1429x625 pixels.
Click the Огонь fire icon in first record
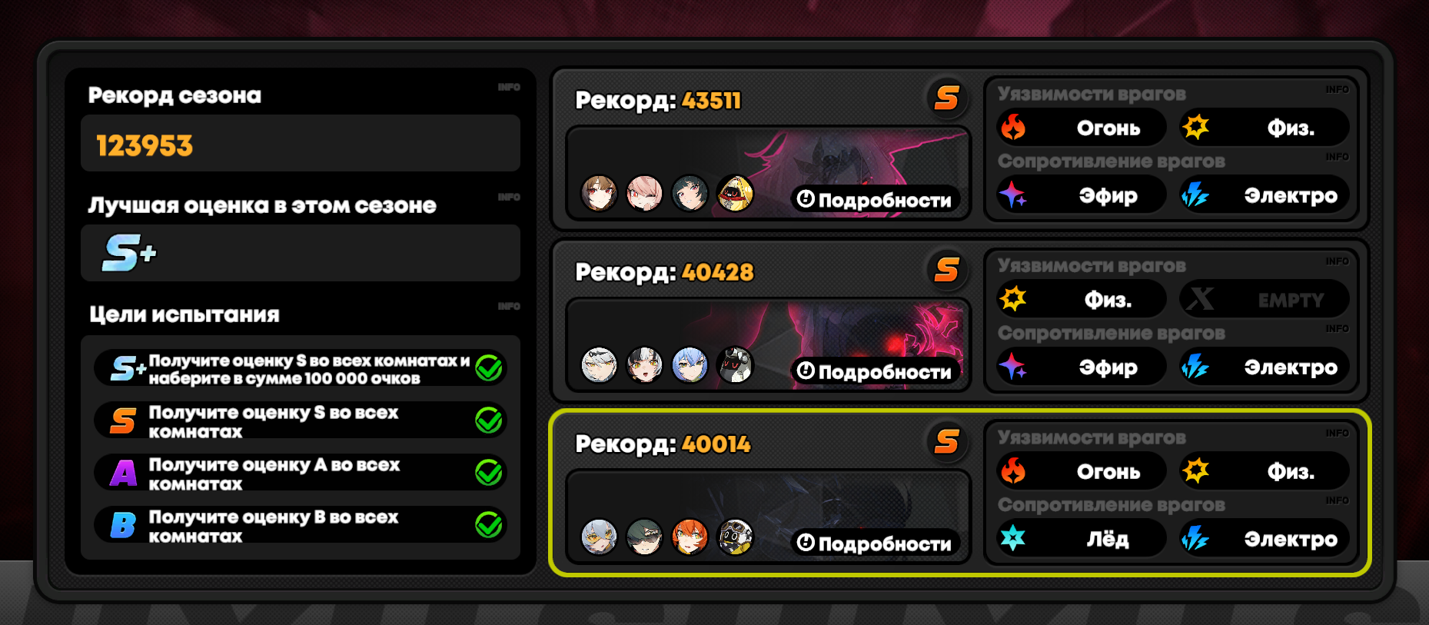tap(1013, 127)
